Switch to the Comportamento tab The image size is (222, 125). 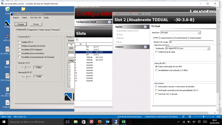pyautogui.click(x=166, y=38)
